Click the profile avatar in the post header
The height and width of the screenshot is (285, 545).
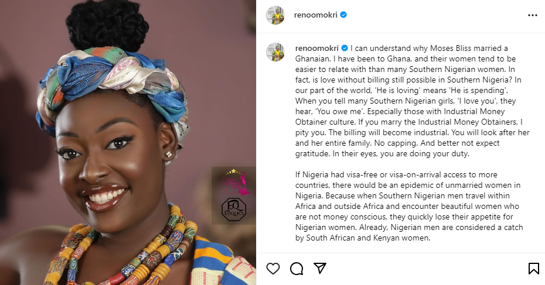point(275,16)
